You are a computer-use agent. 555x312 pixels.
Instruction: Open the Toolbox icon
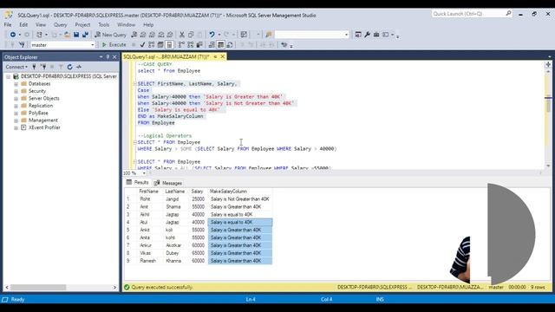click(x=376, y=35)
